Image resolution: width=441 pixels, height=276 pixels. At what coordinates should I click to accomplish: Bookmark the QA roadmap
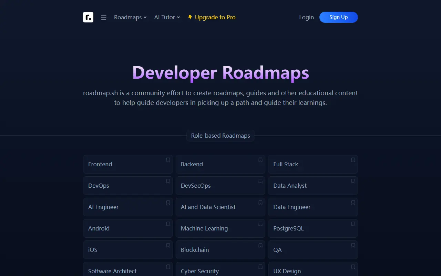(353, 245)
